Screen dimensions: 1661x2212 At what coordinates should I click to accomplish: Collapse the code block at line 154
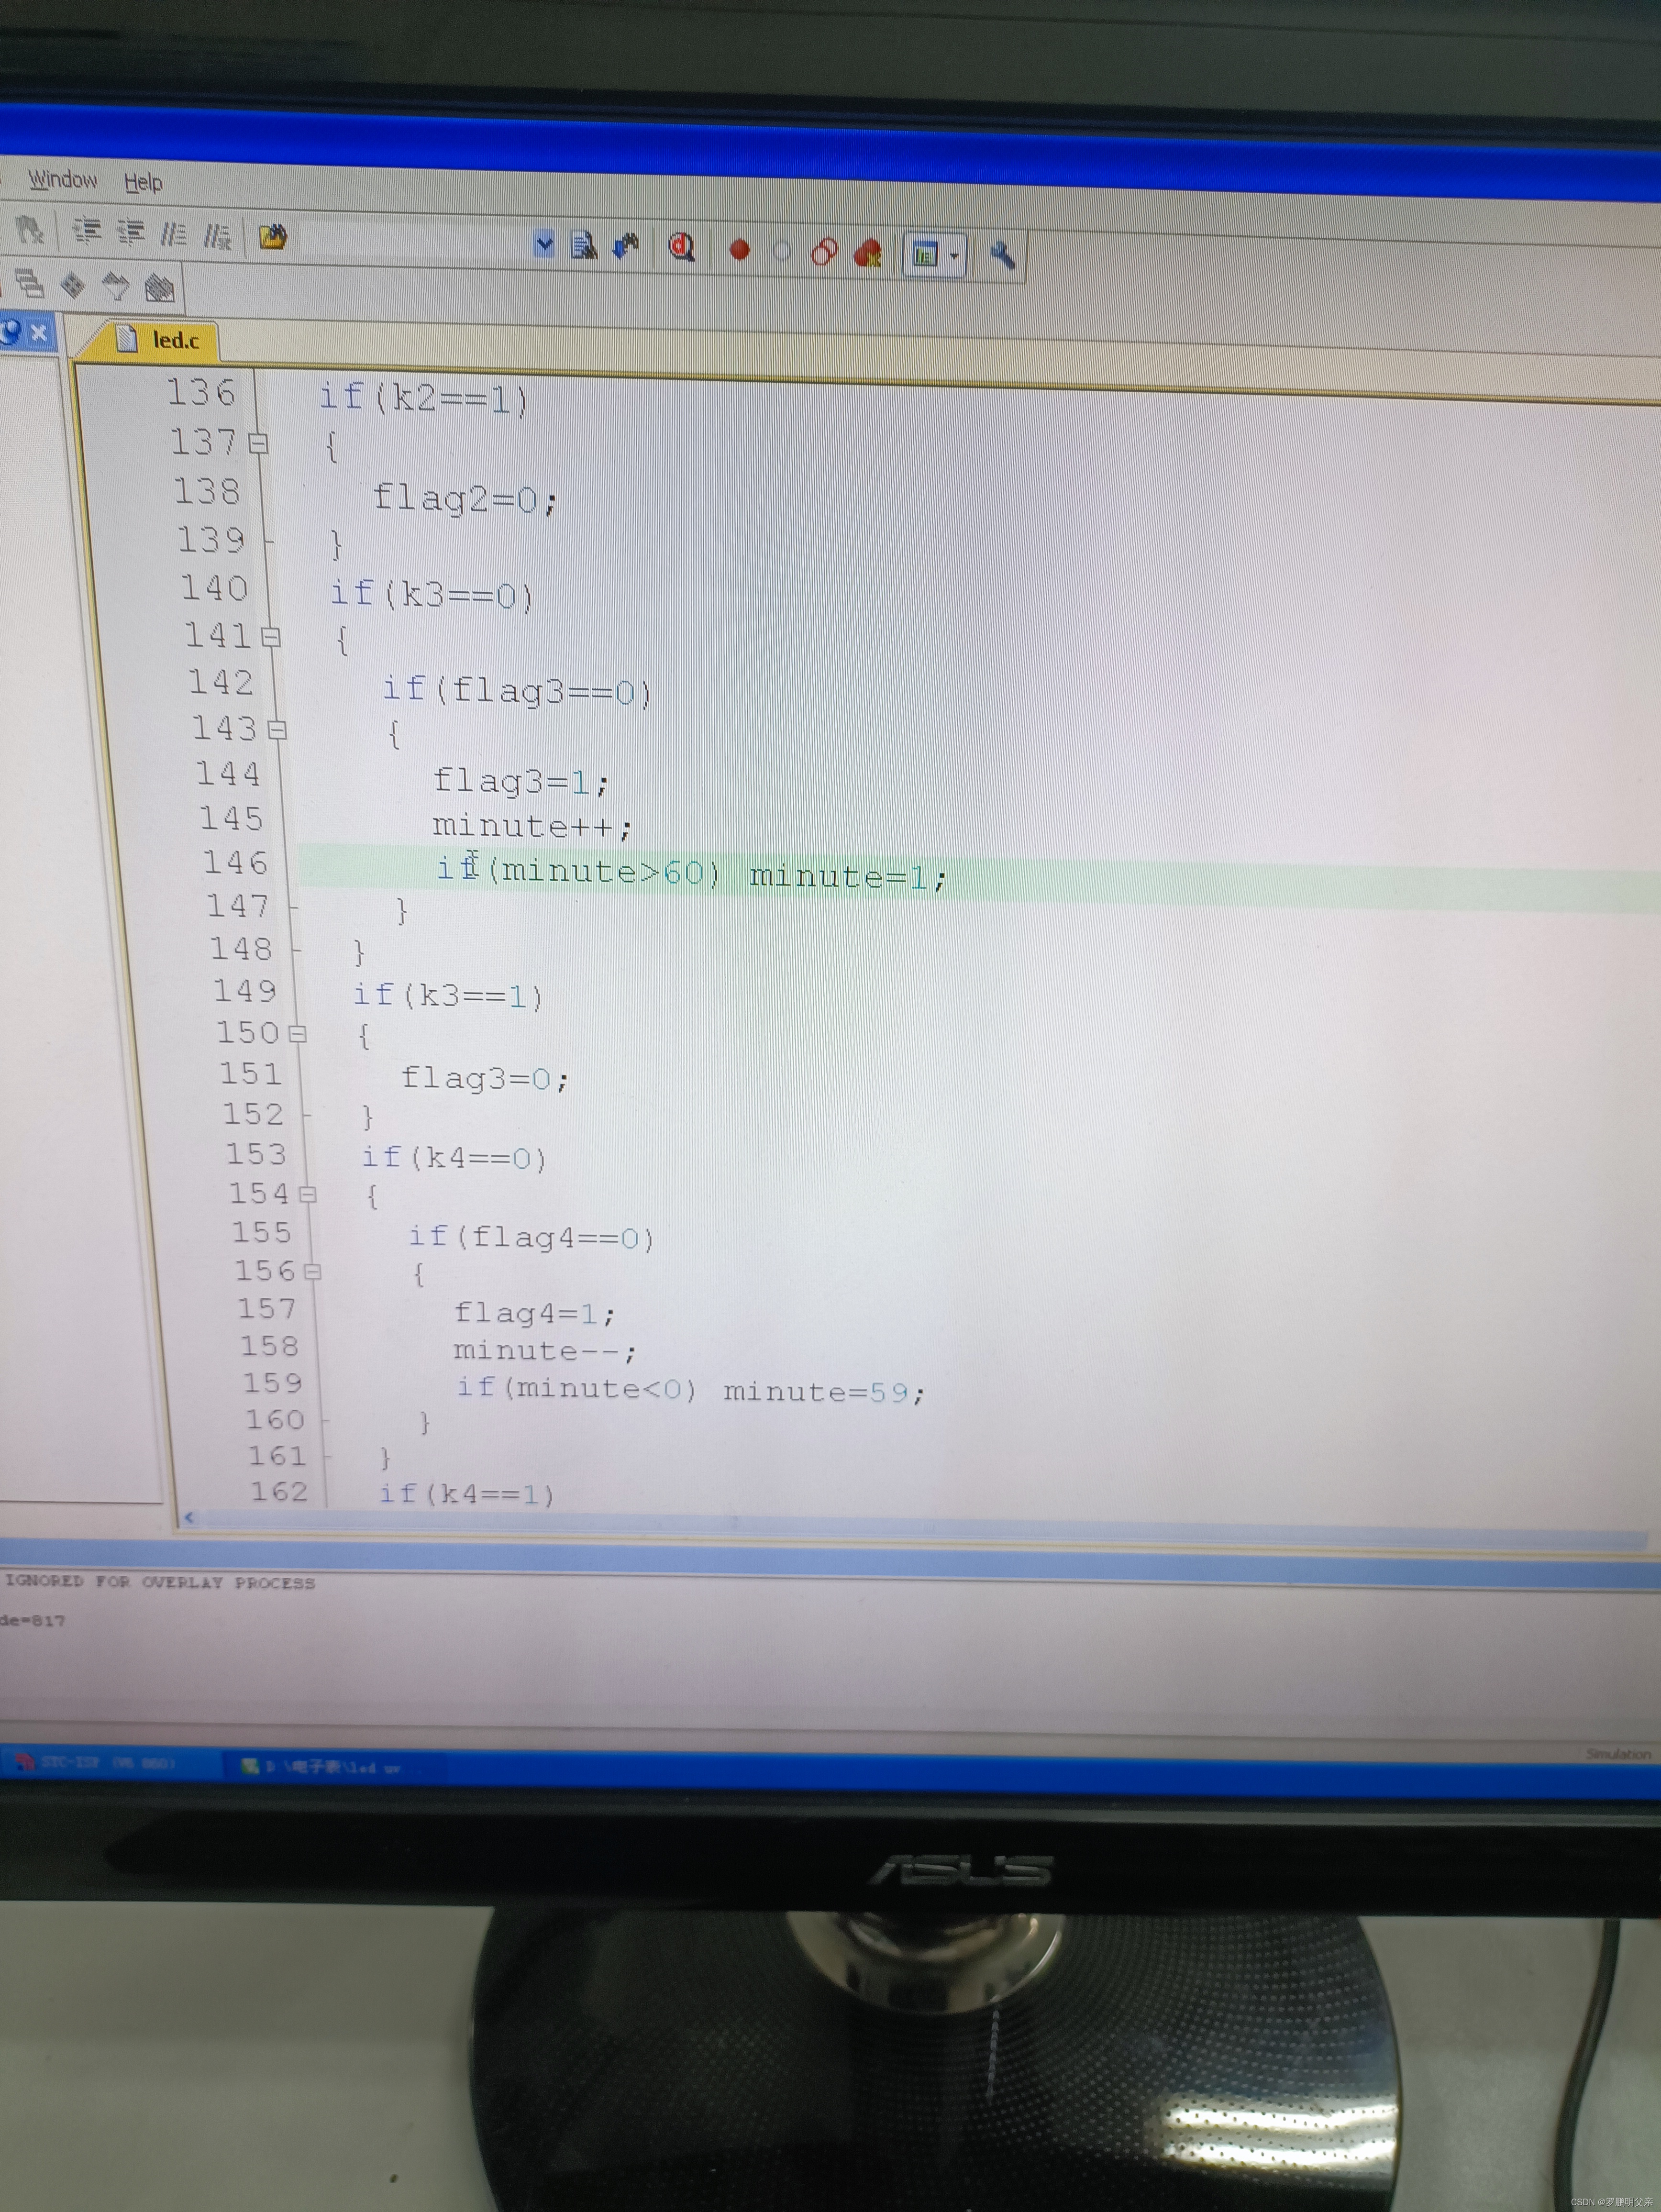point(308,1194)
